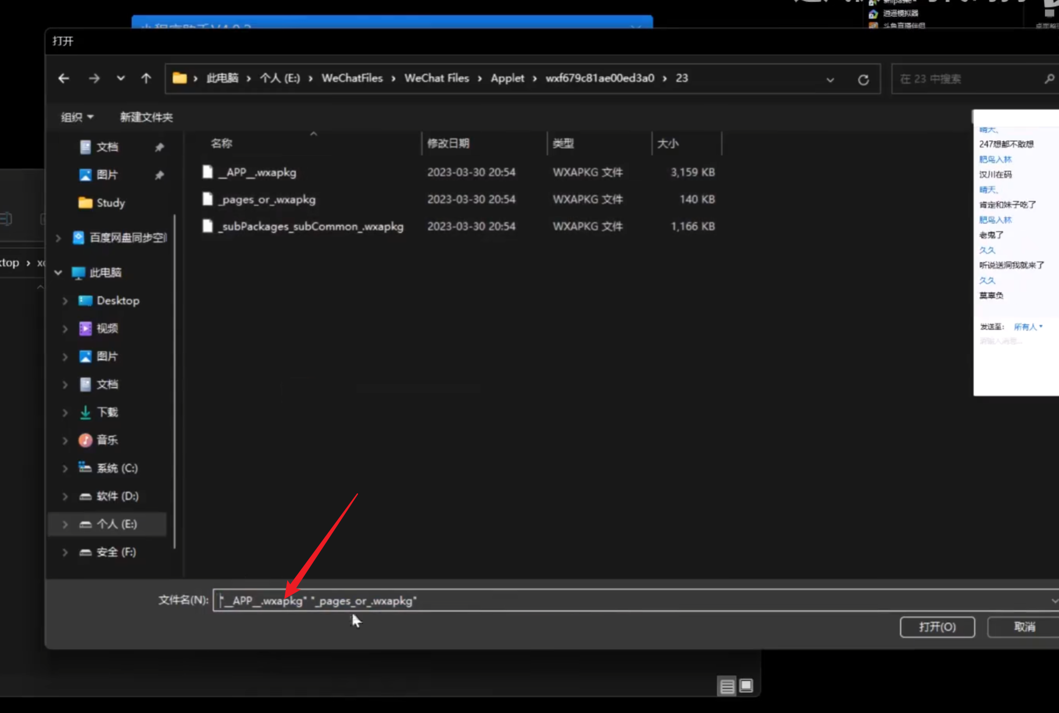Open 安全 (F:) drive
The width and height of the screenshot is (1059, 713).
pyautogui.click(x=116, y=551)
